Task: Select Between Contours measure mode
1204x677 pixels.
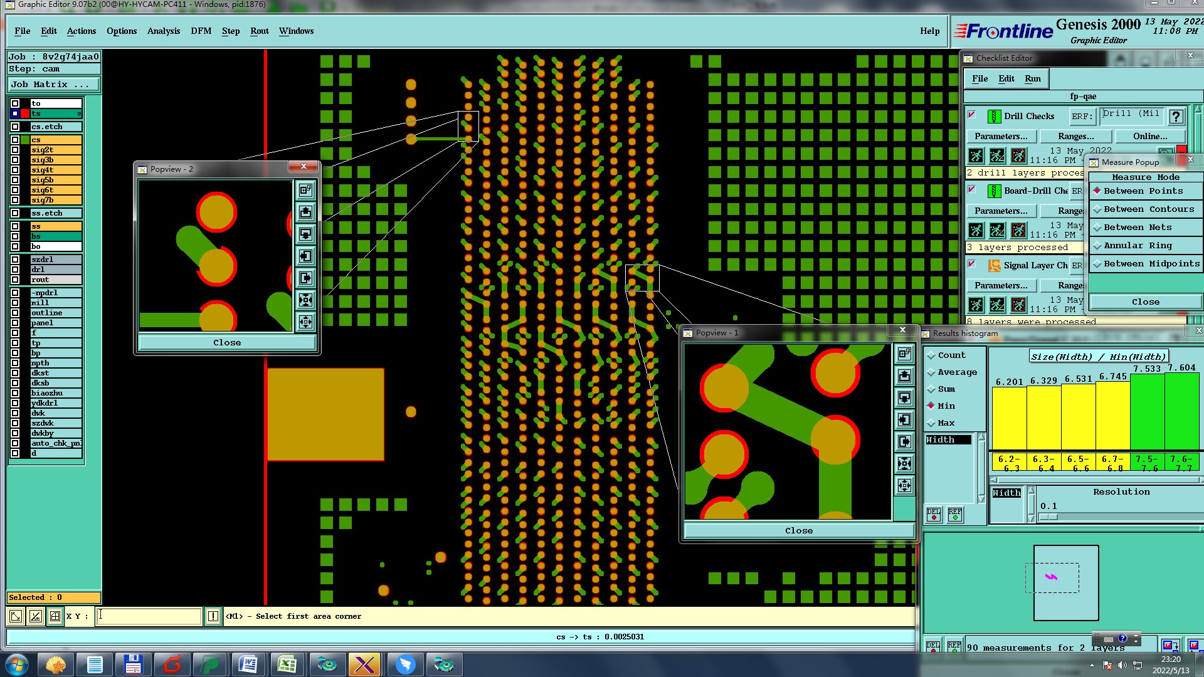Action: [x=1148, y=209]
